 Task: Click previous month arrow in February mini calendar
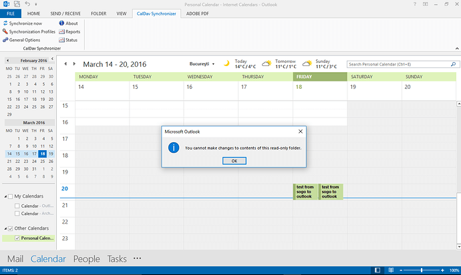[x=7, y=61]
